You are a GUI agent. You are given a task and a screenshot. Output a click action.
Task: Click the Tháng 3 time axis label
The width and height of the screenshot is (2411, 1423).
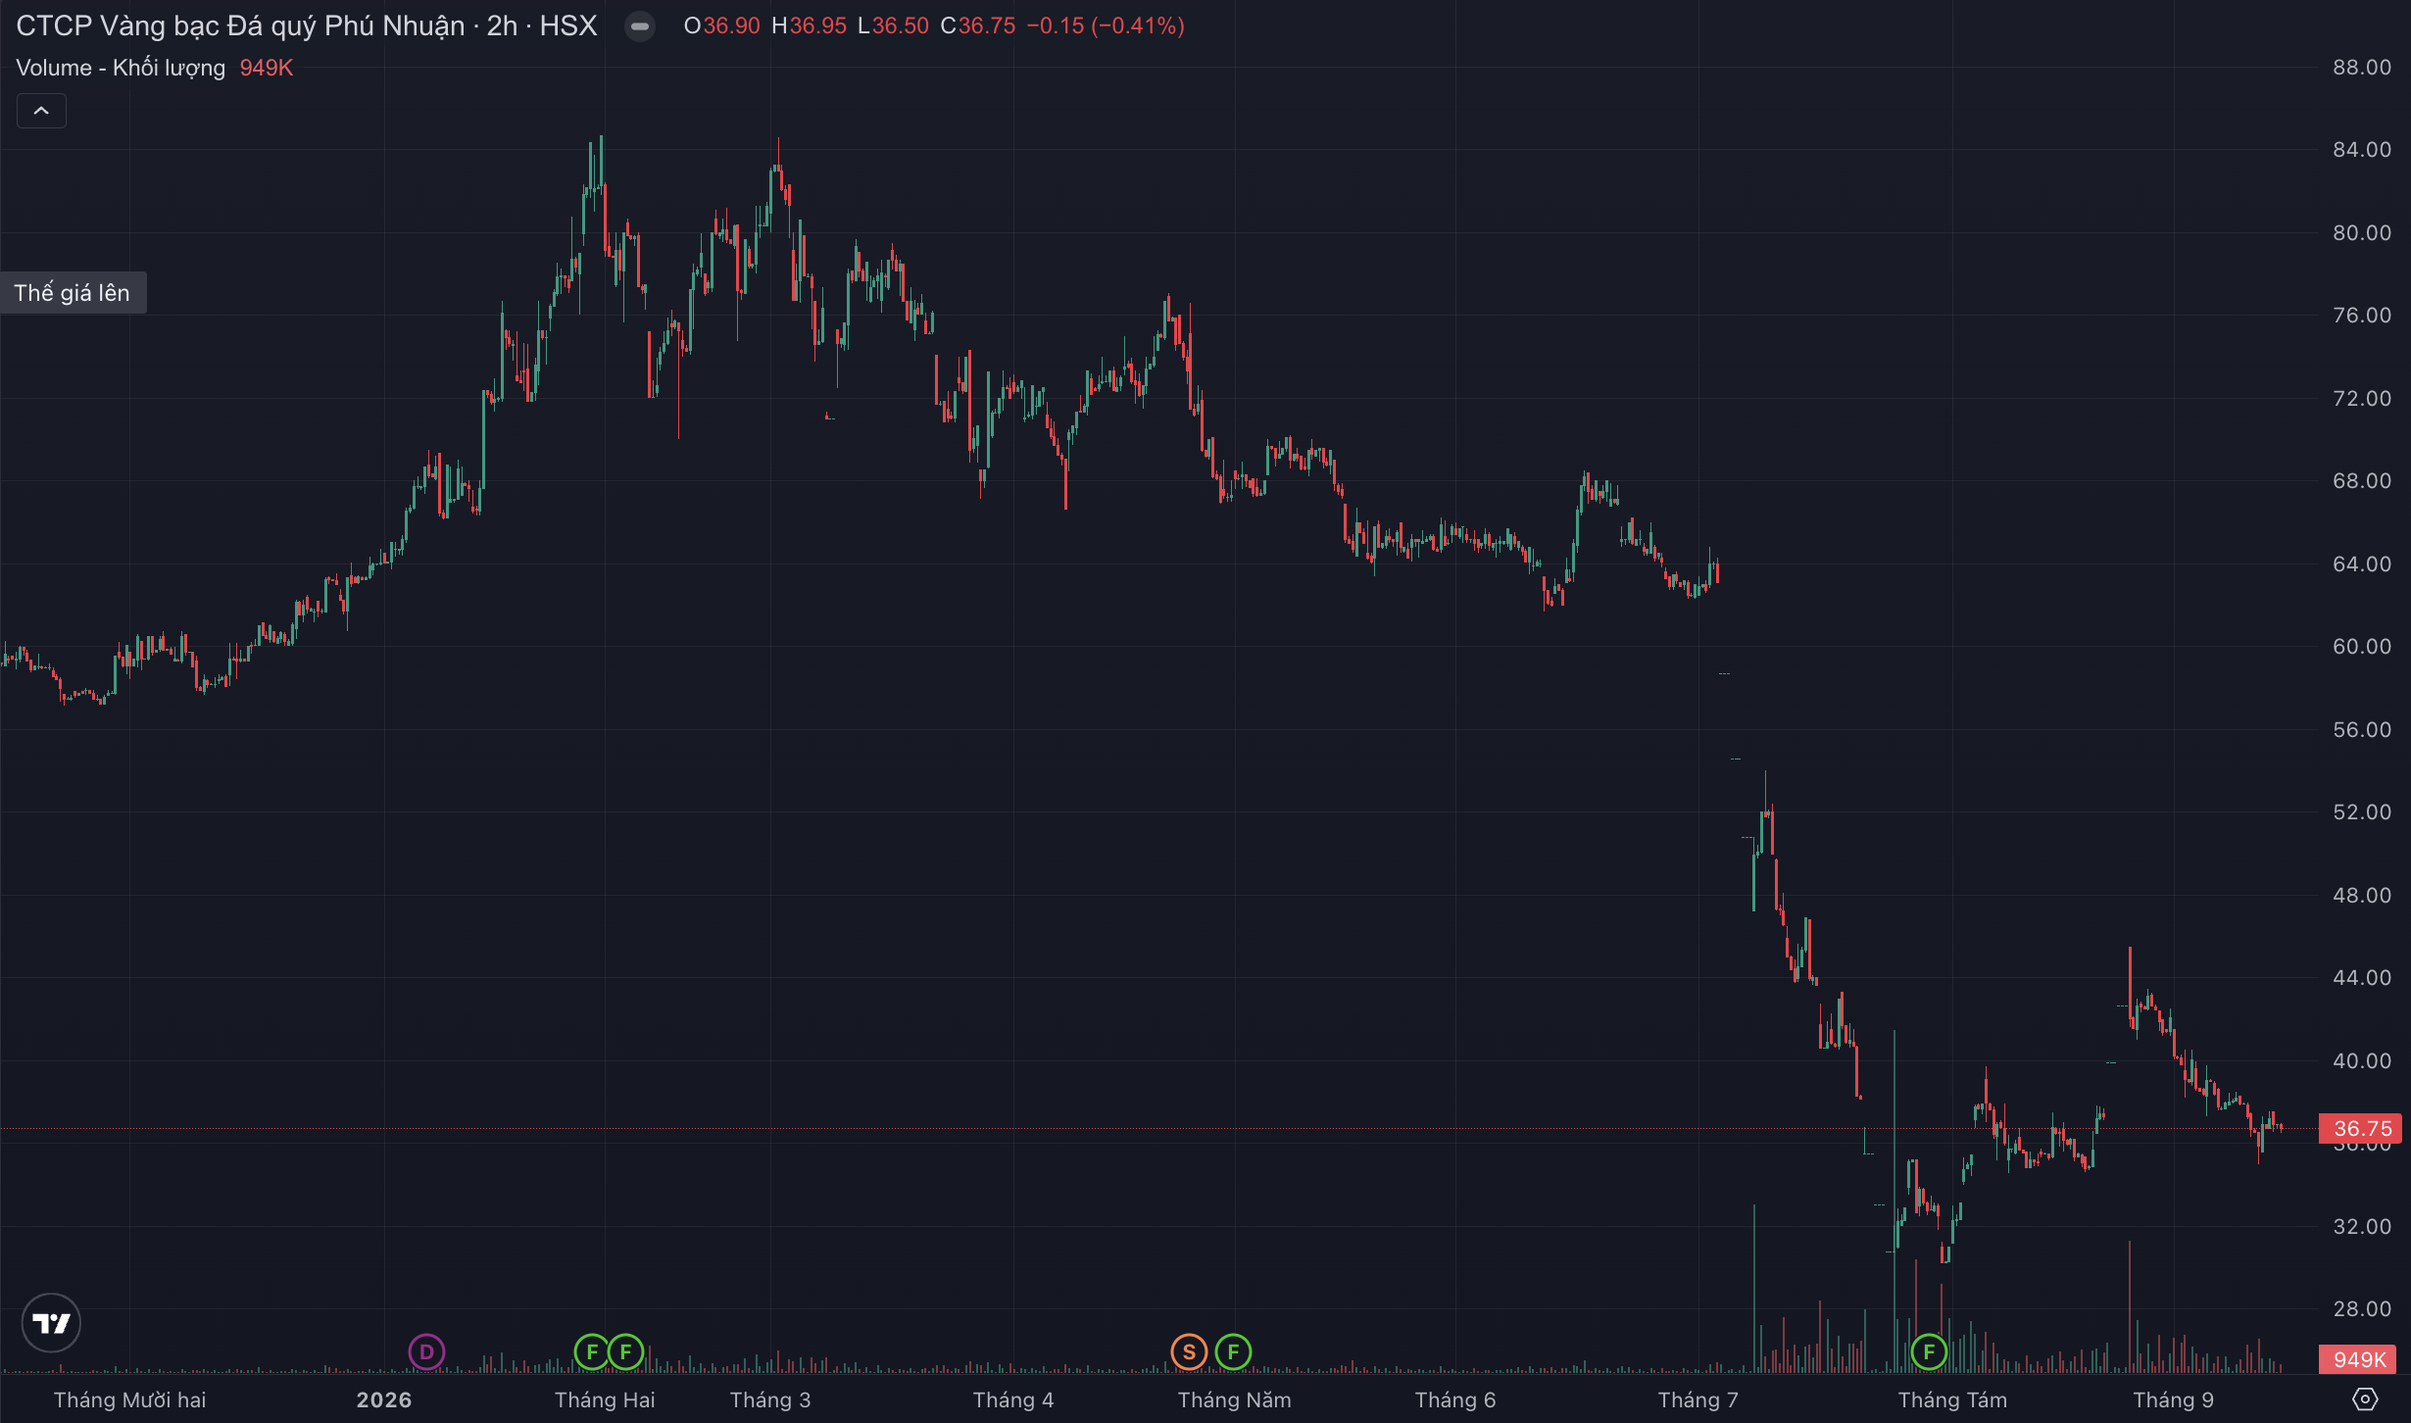point(770,1400)
